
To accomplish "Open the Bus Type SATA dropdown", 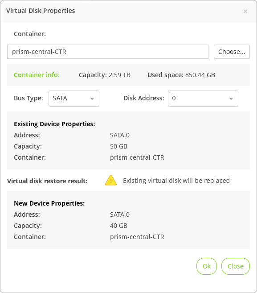I will pyautogui.click(x=74, y=99).
